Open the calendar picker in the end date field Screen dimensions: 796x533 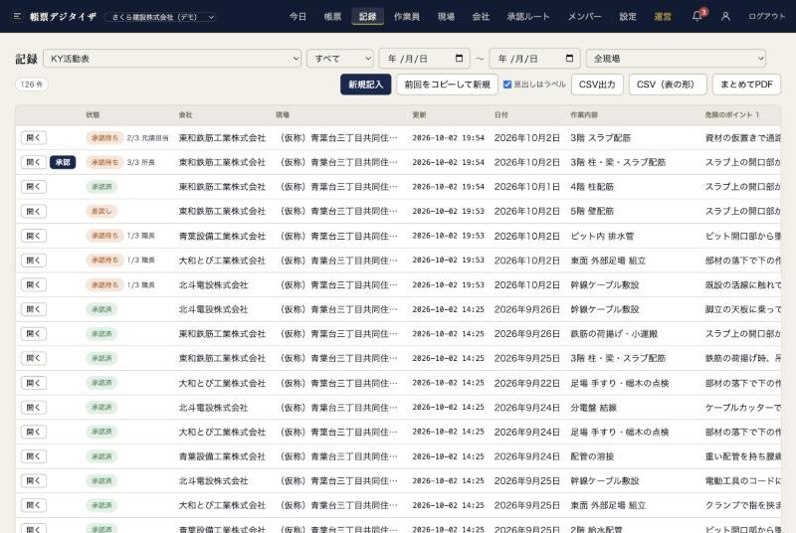coord(569,59)
